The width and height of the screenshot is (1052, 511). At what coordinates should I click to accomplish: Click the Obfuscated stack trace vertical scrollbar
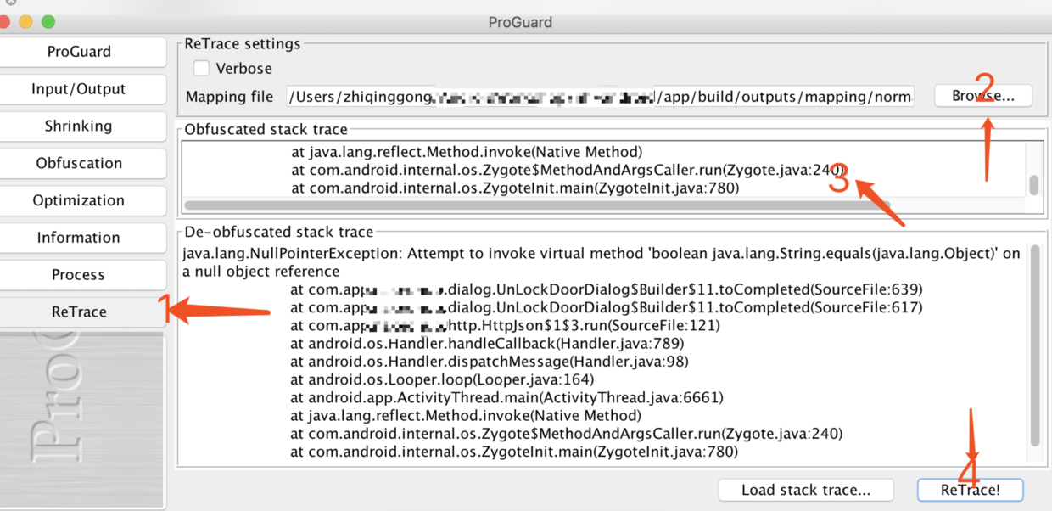click(1033, 185)
